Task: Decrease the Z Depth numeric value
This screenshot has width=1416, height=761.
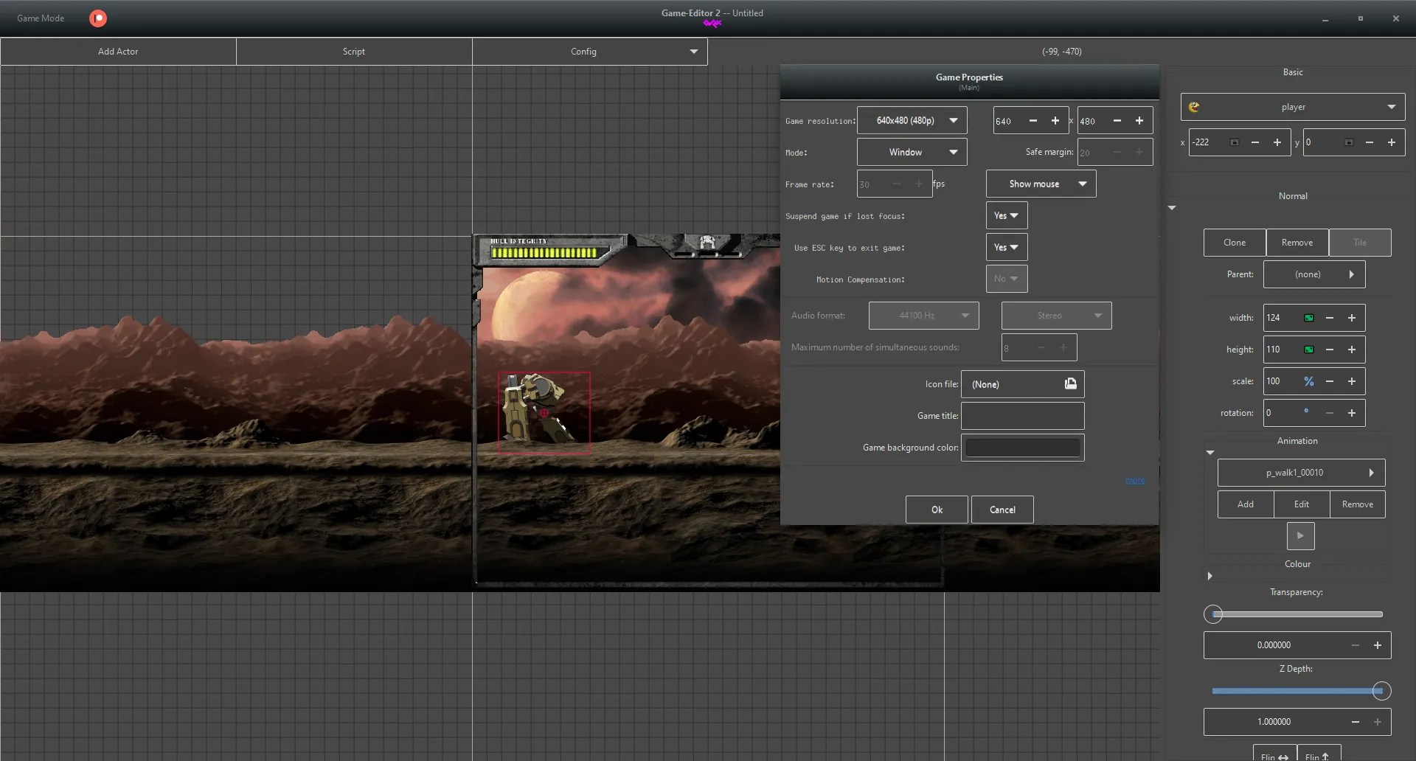Action: tap(1356, 722)
